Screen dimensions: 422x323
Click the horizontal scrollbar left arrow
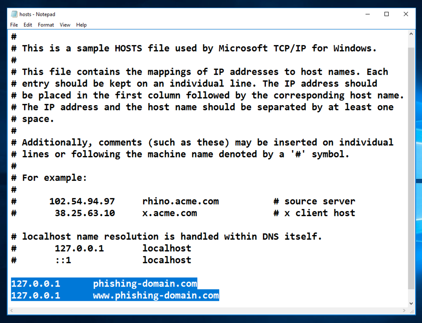coord(11,311)
